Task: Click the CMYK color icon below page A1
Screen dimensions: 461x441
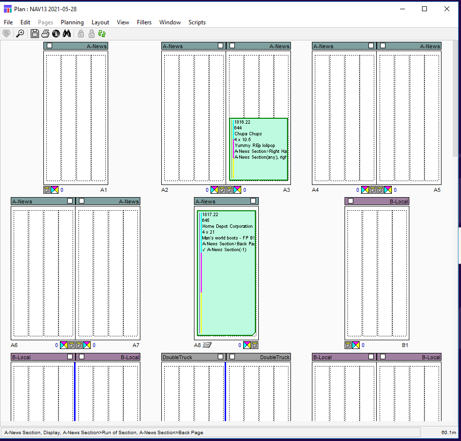Action: (55, 190)
